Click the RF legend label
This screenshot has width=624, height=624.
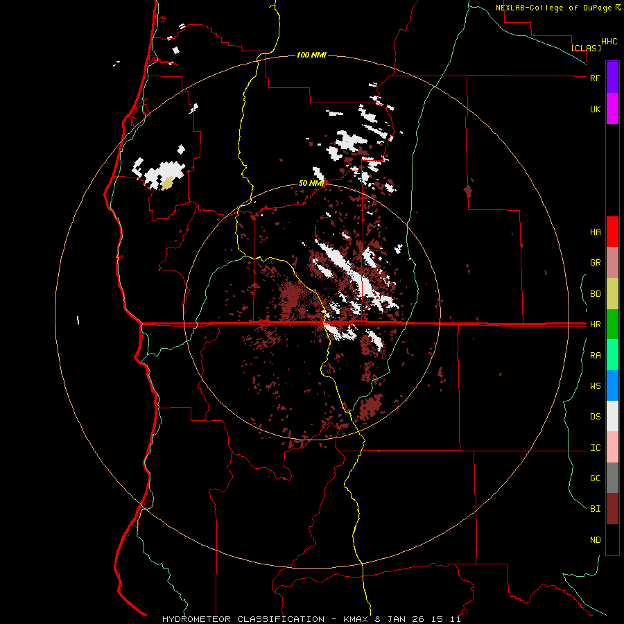(x=595, y=78)
